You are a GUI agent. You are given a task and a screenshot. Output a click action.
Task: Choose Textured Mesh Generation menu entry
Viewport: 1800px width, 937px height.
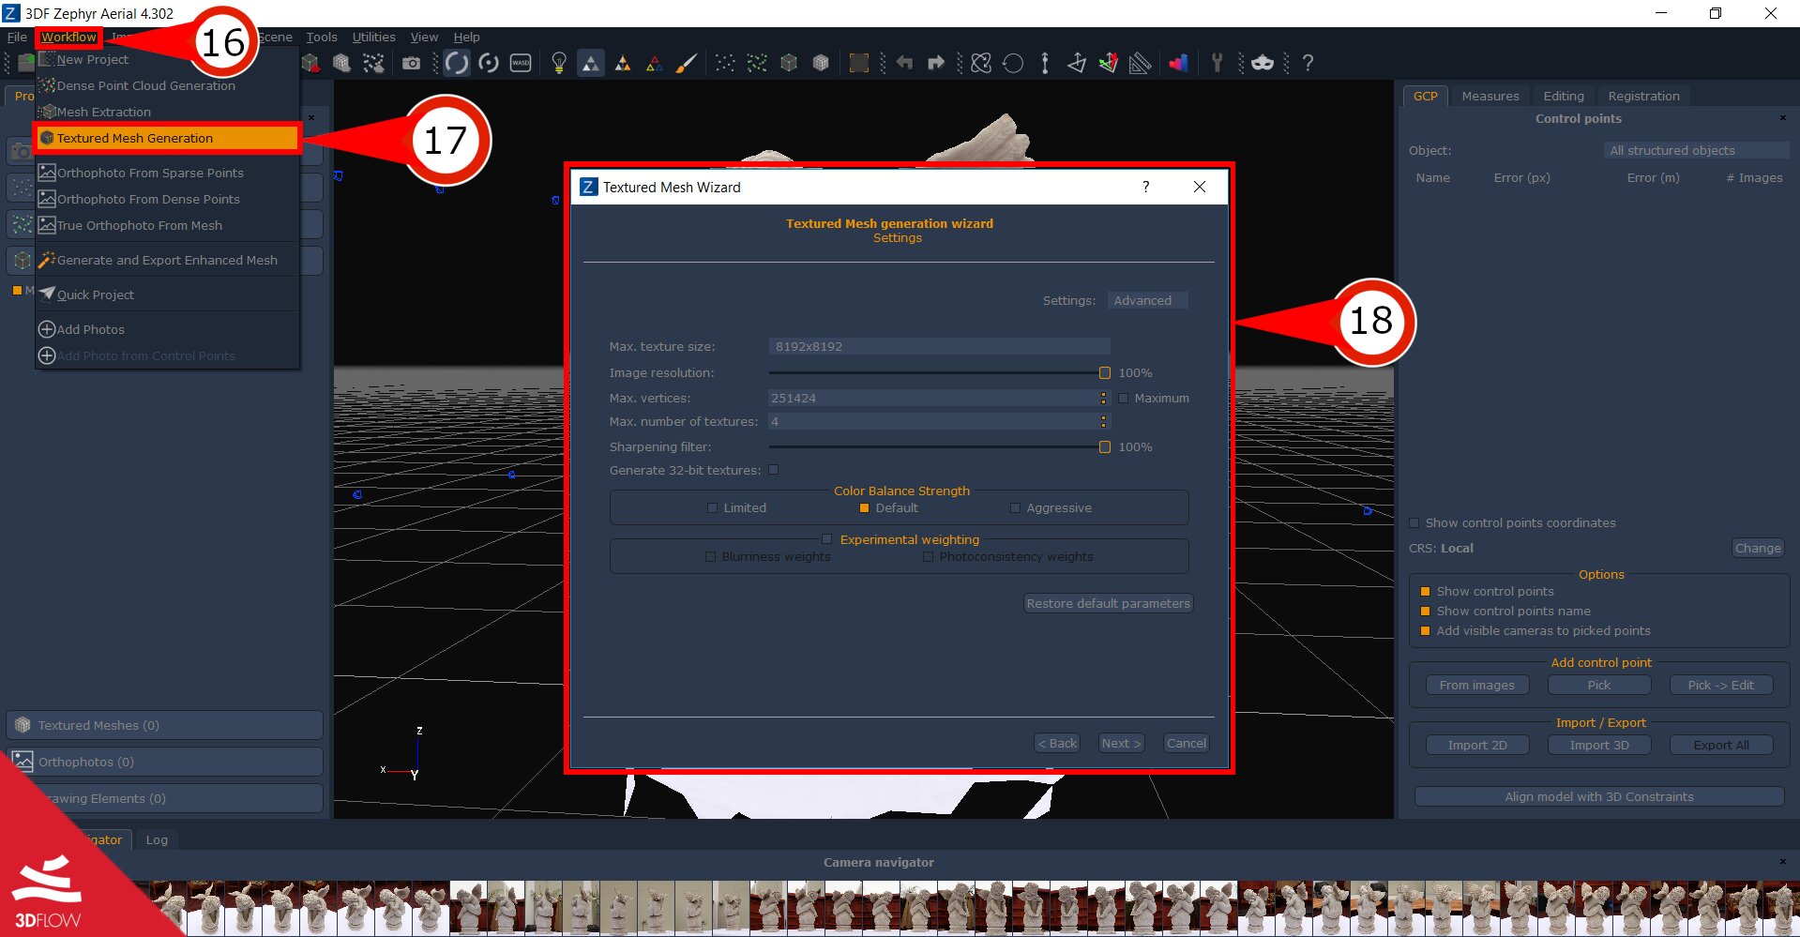click(167, 138)
